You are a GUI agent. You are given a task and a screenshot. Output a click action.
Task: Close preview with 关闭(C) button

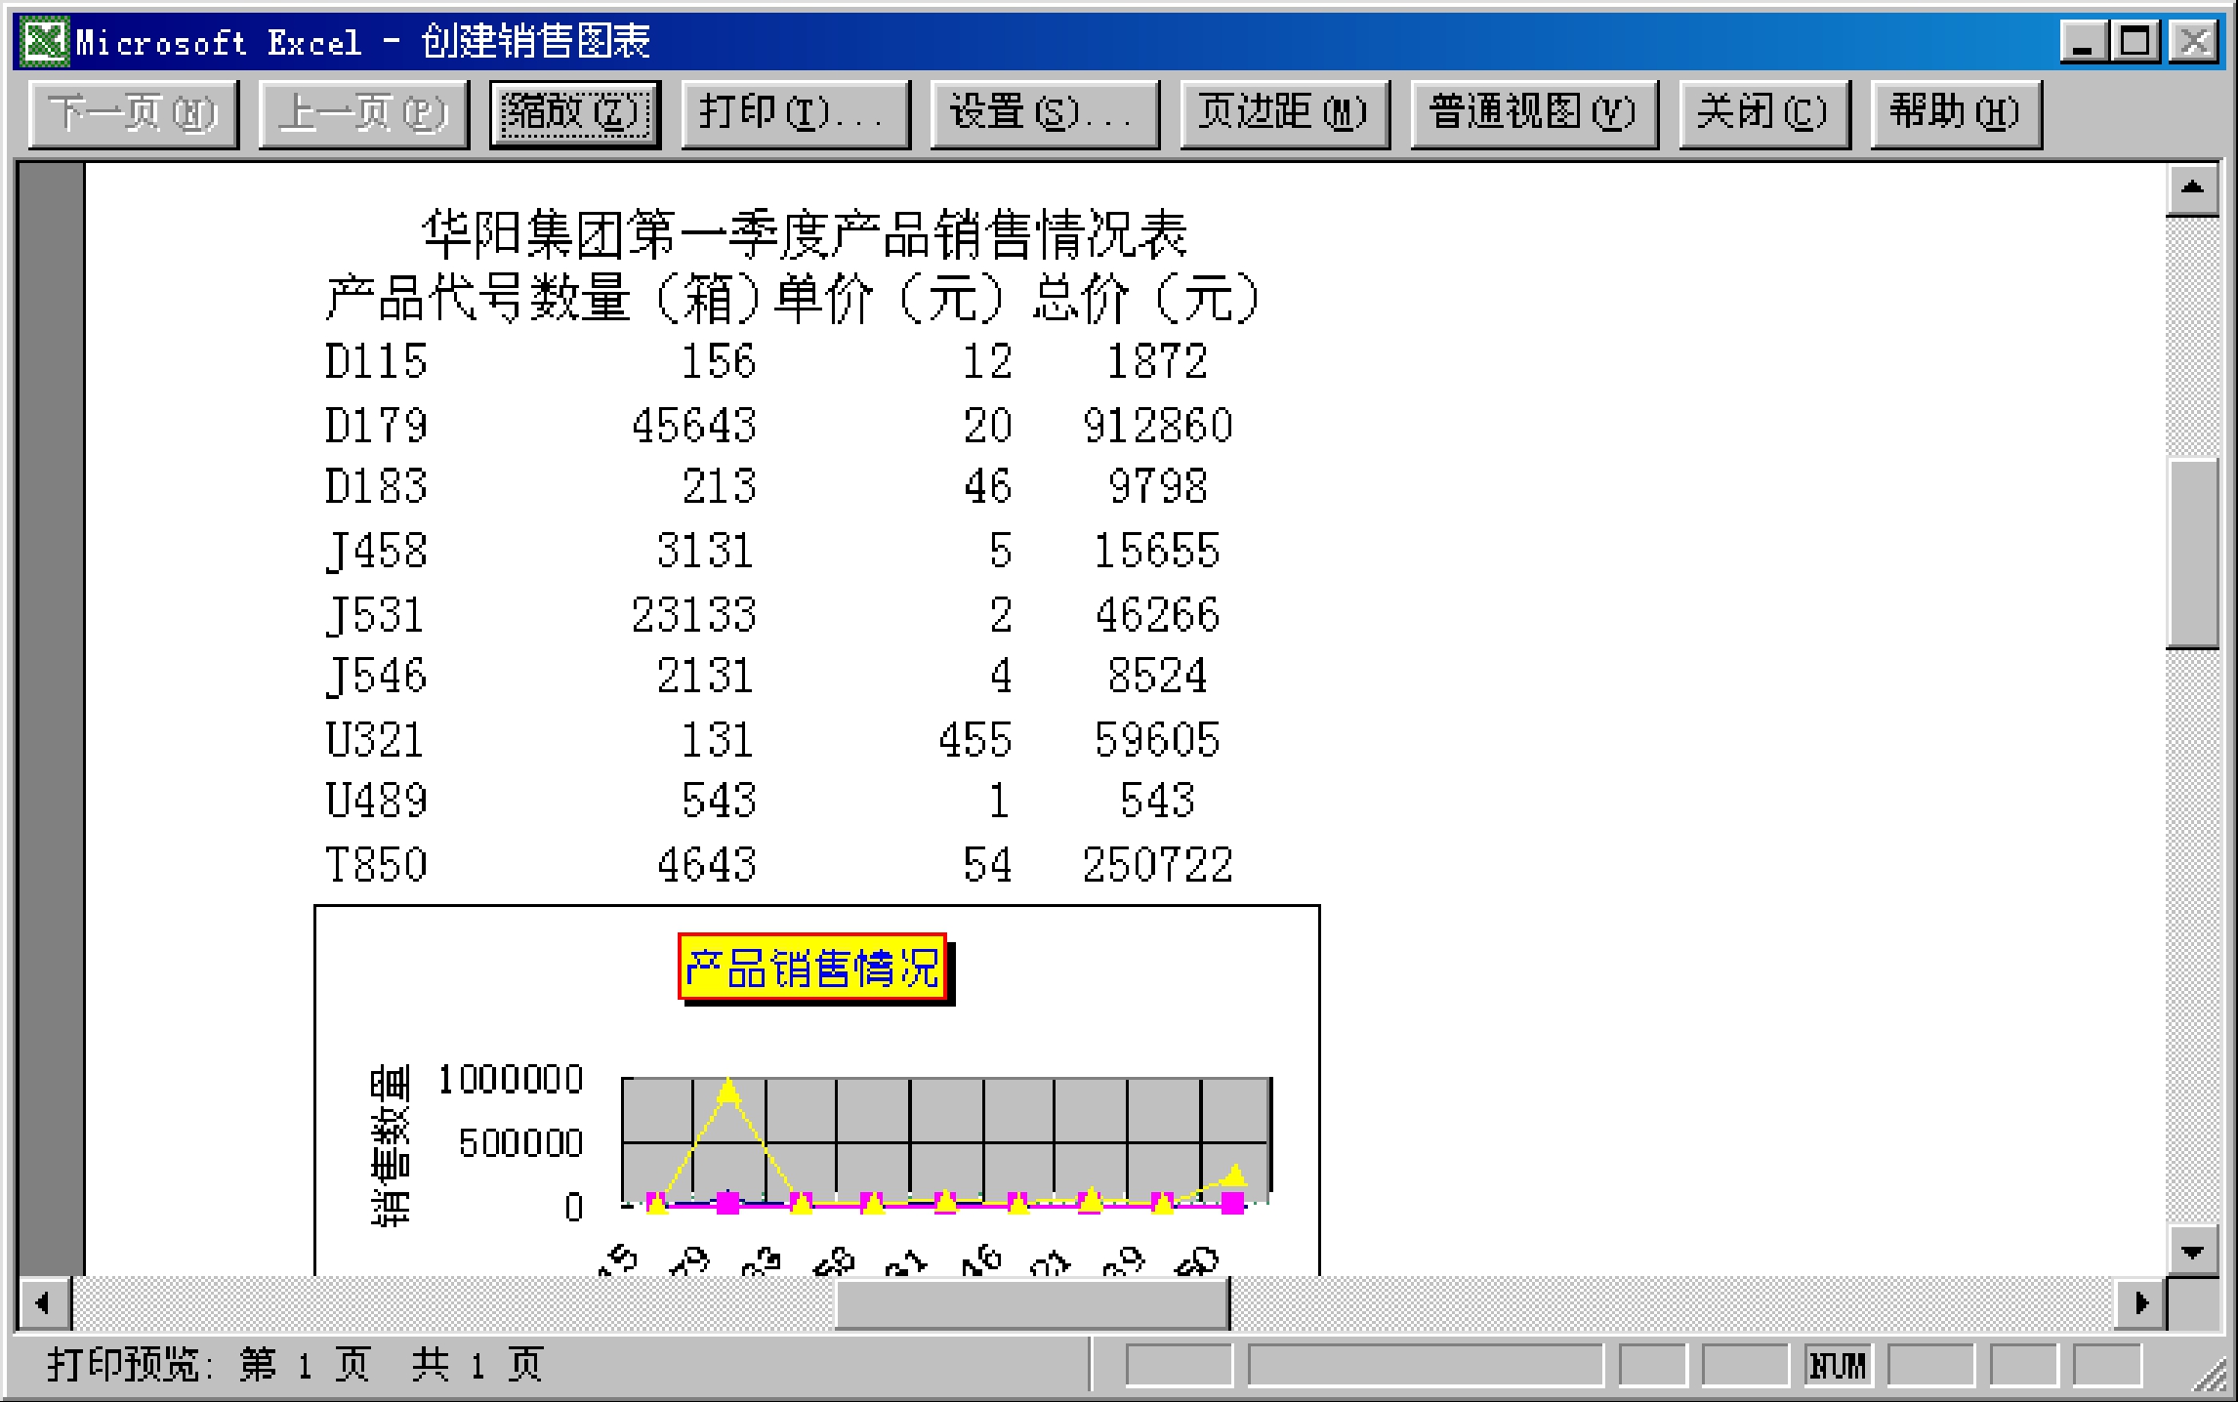click(x=1762, y=113)
